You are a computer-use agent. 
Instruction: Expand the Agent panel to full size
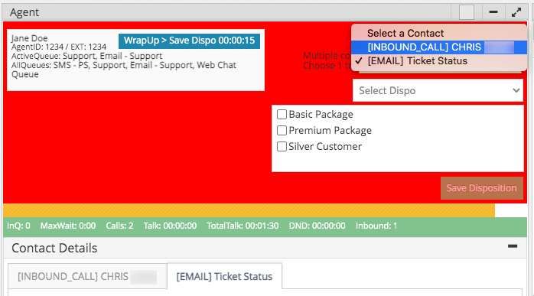pos(516,12)
